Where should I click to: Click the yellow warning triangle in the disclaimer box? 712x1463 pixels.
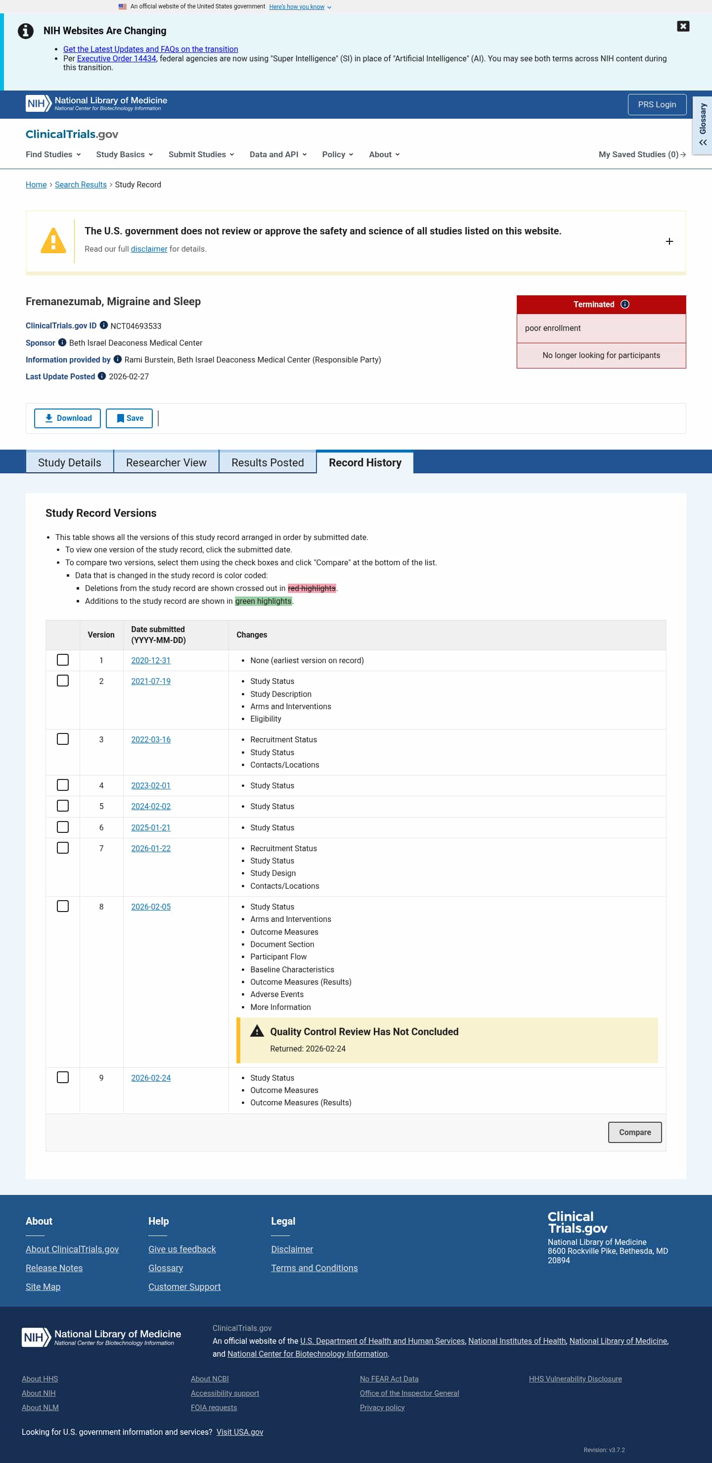(53, 241)
